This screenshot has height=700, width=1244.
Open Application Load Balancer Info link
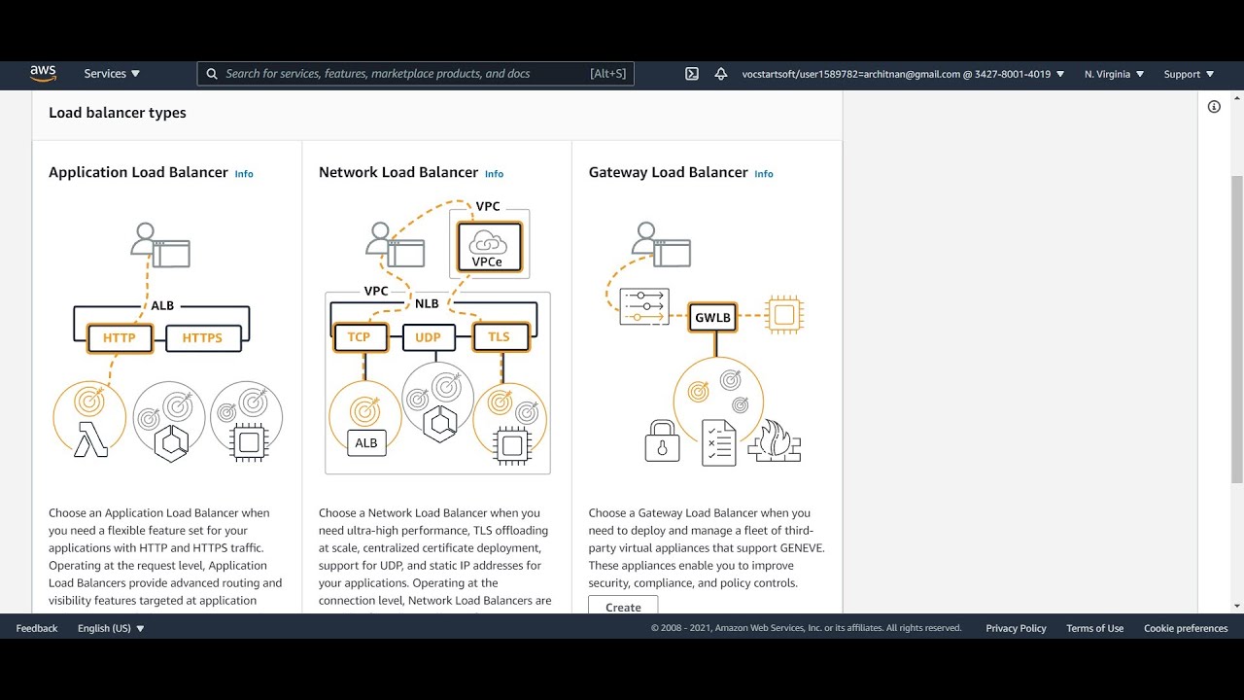coord(244,174)
